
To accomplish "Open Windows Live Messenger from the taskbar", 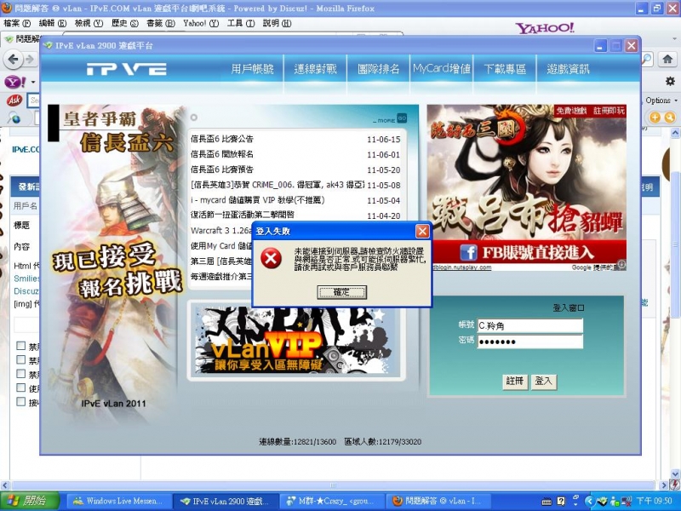I will point(119,501).
